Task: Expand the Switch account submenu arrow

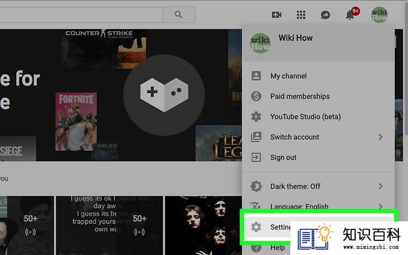Action: tap(381, 137)
